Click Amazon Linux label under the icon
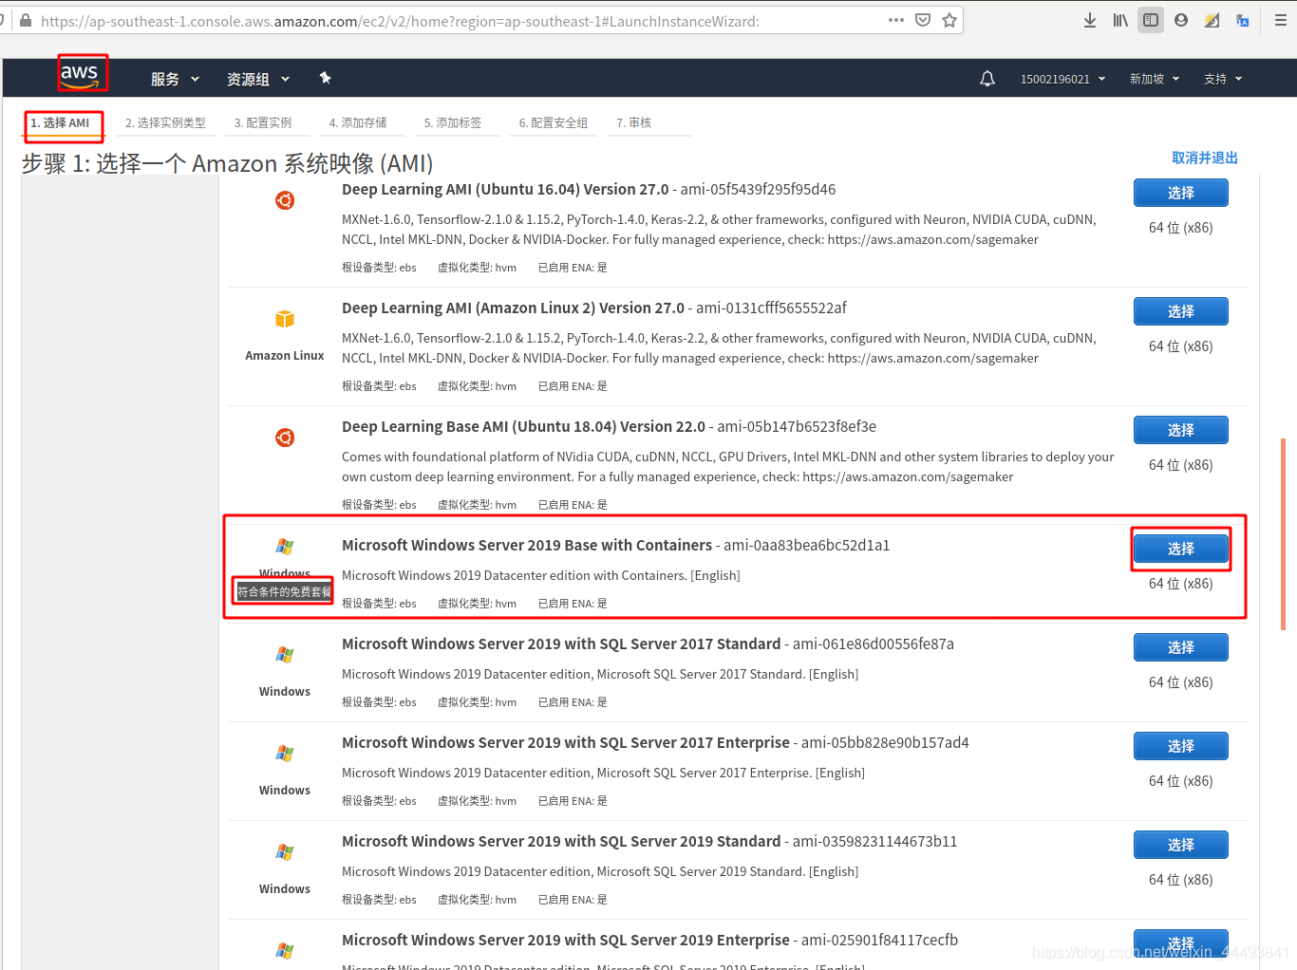The width and height of the screenshot is (1297, 970). point(285,355)
